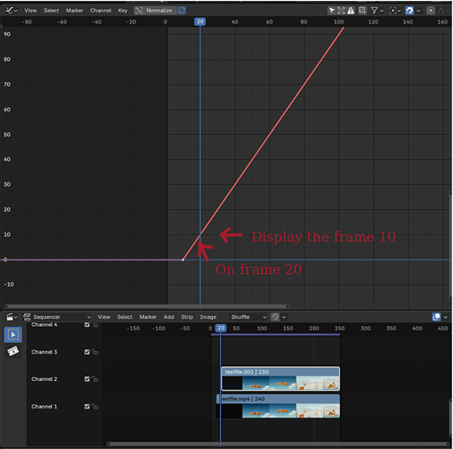This screenshot has width=453, height=449.
Task: Uncheck Channel 3 mute checkbox
Action: coord(87,352)
